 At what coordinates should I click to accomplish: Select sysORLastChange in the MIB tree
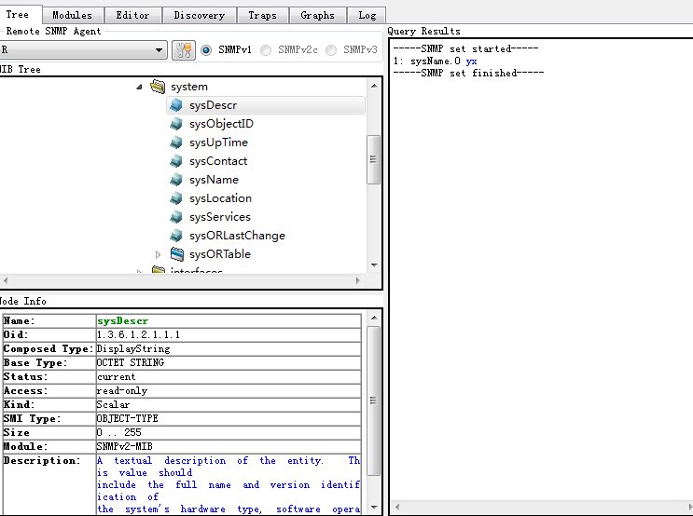pos(237,236)
